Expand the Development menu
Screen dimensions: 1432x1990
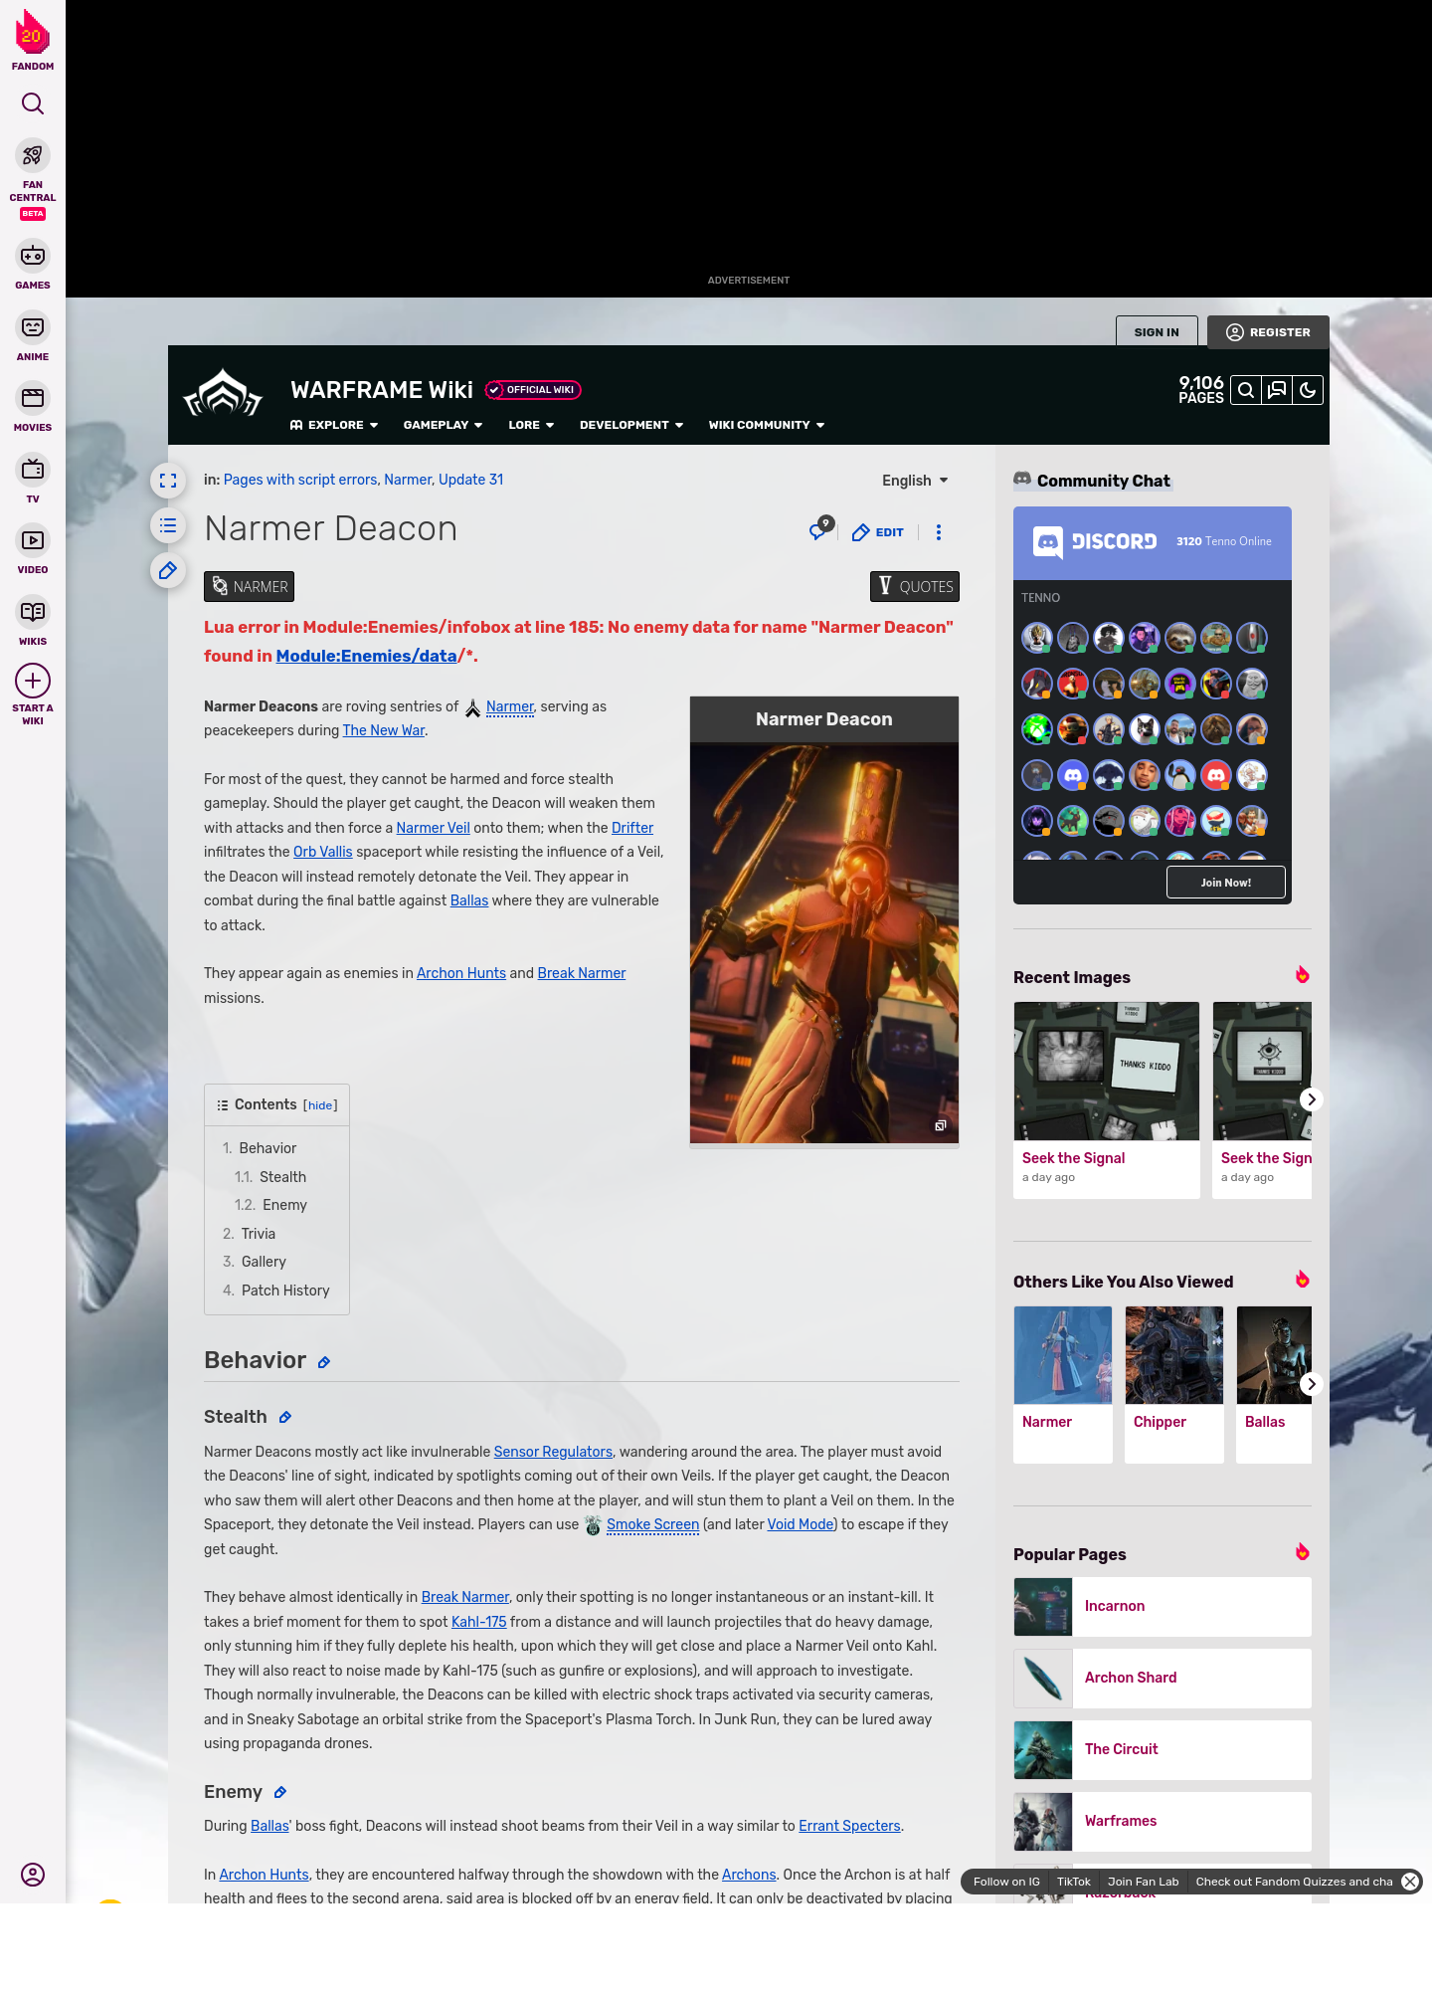point(631,425)
